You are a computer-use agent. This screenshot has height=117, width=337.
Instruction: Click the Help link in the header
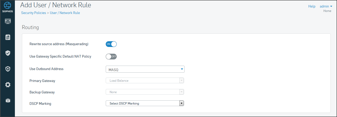[312, 6]
